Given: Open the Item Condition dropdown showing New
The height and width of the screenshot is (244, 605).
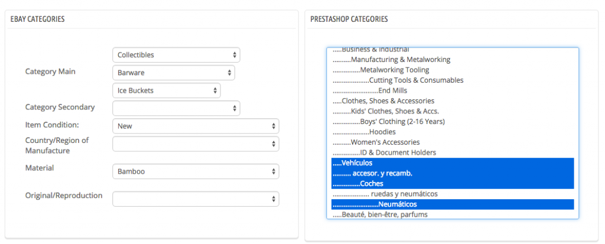Looking at the screenshot, I should [x=196, y=126].
